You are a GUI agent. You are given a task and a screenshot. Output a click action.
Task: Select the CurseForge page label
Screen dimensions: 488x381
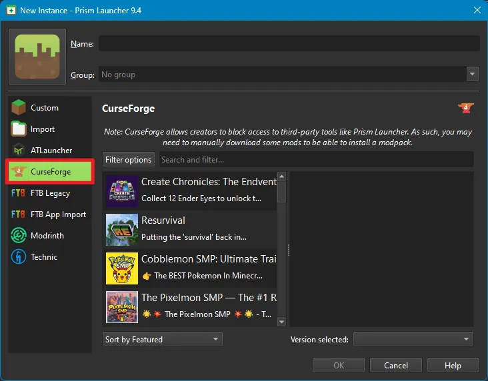point(51,172)
